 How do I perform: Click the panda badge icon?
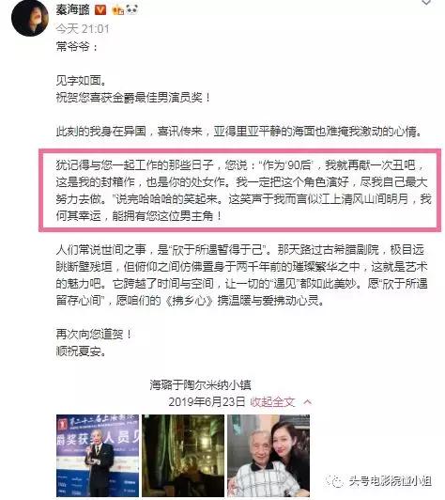tap(131, 10)
